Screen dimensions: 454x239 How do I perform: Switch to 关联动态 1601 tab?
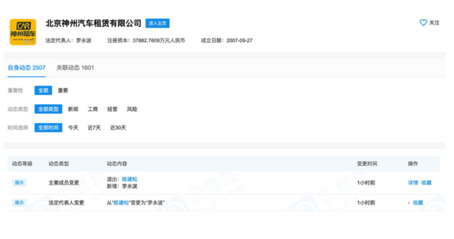tap(75, 68)
